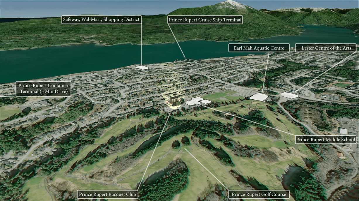Click the Lester Centre of the Arts label

pos(326,48)
